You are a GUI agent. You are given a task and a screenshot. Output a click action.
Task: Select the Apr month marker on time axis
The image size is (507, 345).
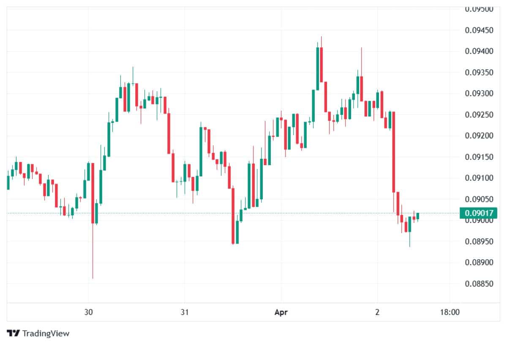(x=281, y=312)
